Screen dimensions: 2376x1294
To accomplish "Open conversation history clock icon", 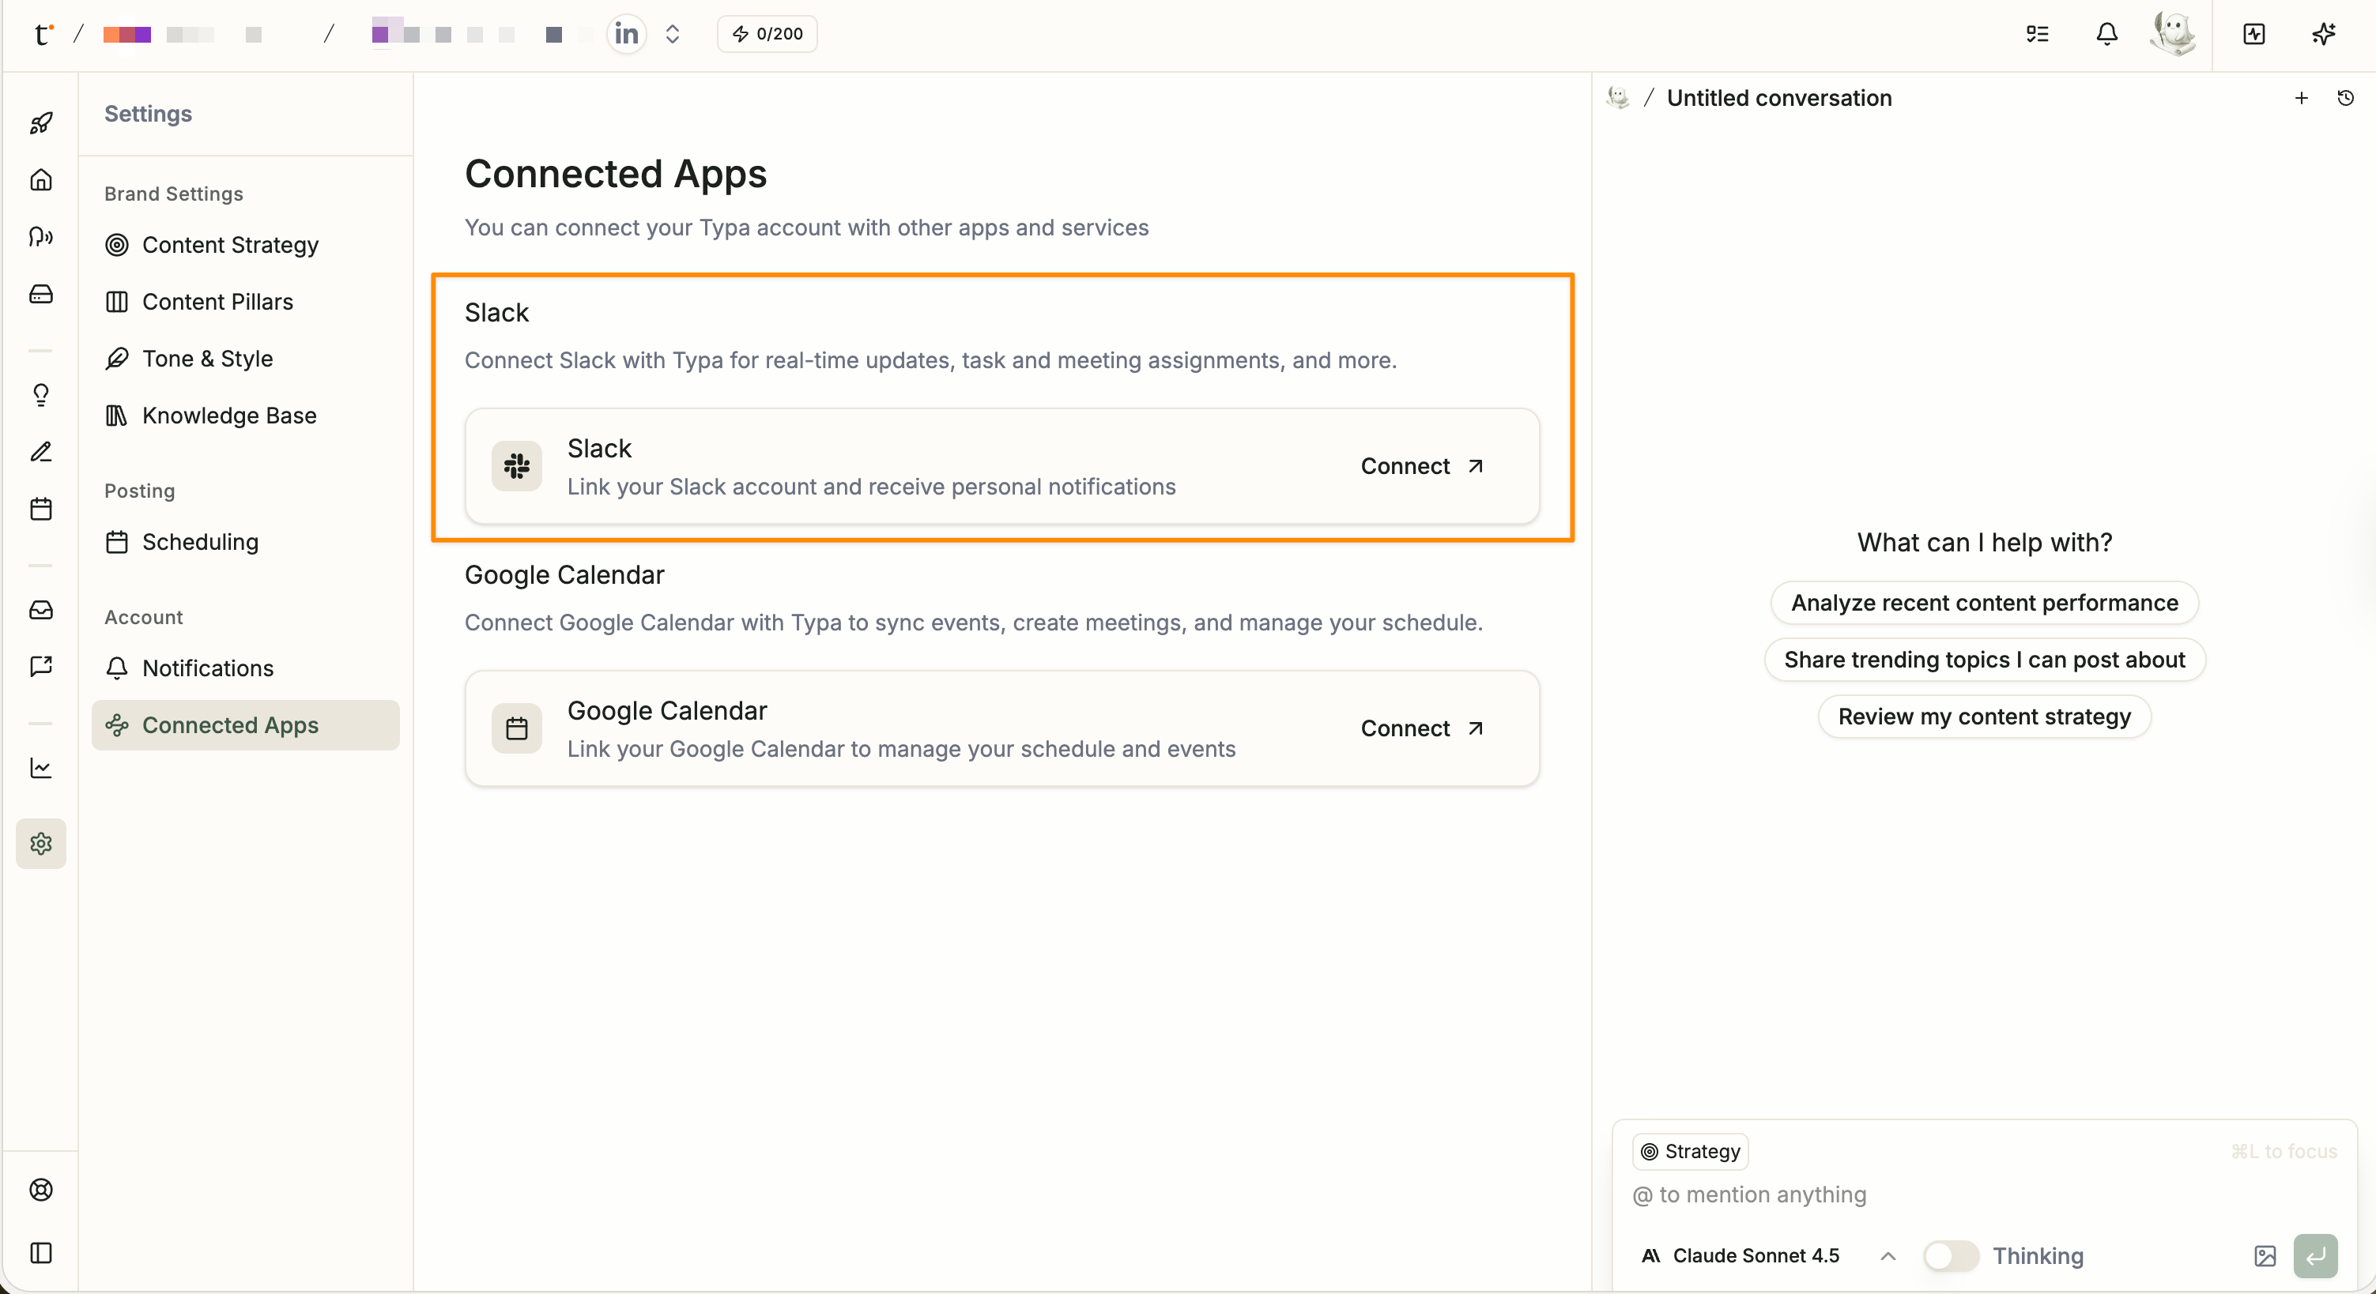I will (x=2345, y=98).
